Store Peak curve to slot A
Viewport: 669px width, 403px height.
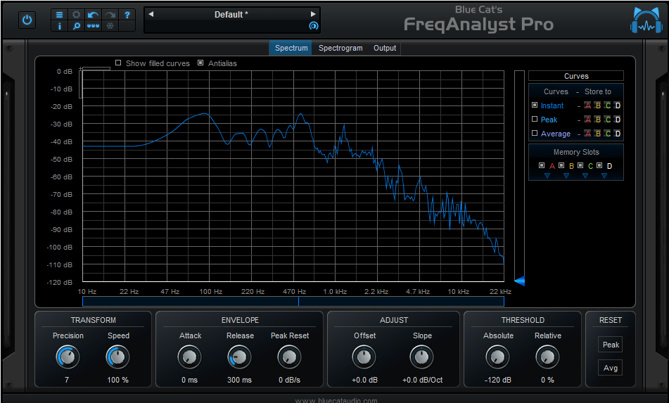click(x=588, y=120)
